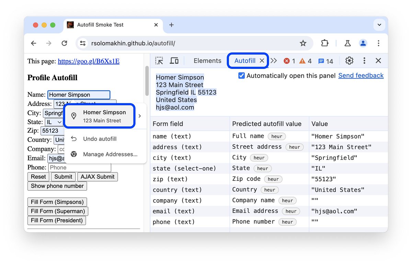
Task: Open the Extensions puzzle icon
Action: pyautogui.click(x=324, y=43)
